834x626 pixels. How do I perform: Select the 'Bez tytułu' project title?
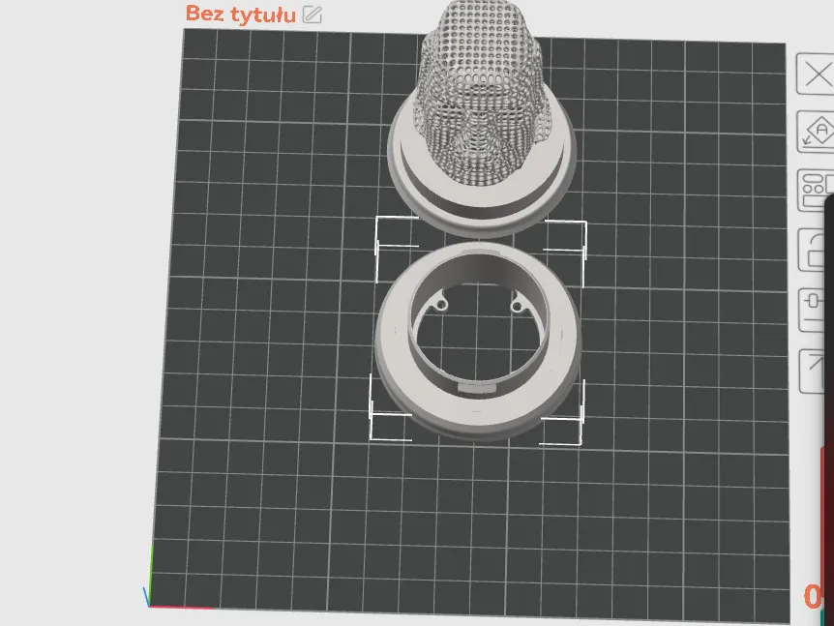pos(240,14)
